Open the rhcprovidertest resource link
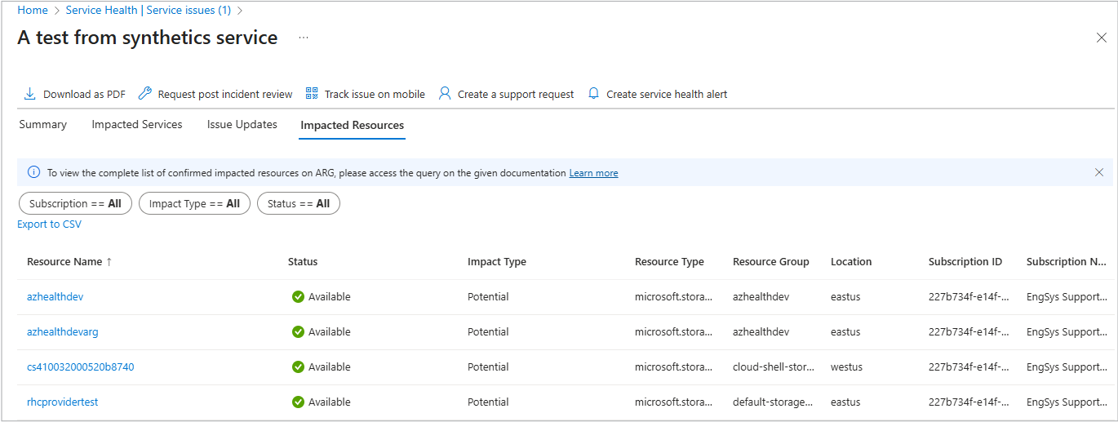Image resolution: width=1118 pixels, height=422 pixels. (62, 402)
